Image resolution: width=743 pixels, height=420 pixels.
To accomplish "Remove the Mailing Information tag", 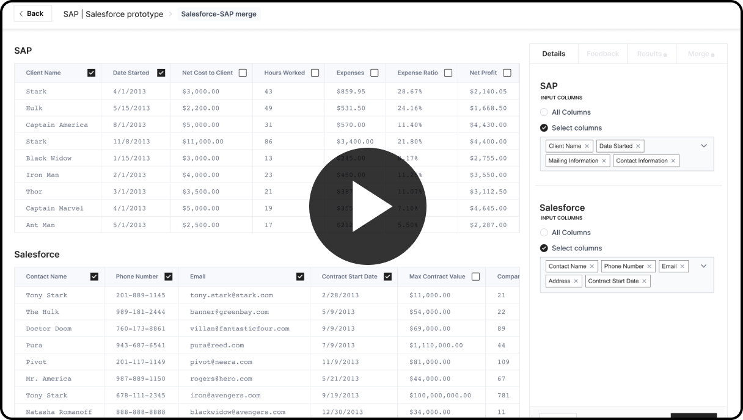I will [604, 161].
